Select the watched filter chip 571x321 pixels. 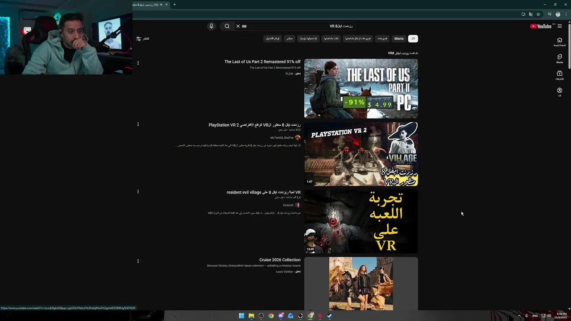coord(332,39)
